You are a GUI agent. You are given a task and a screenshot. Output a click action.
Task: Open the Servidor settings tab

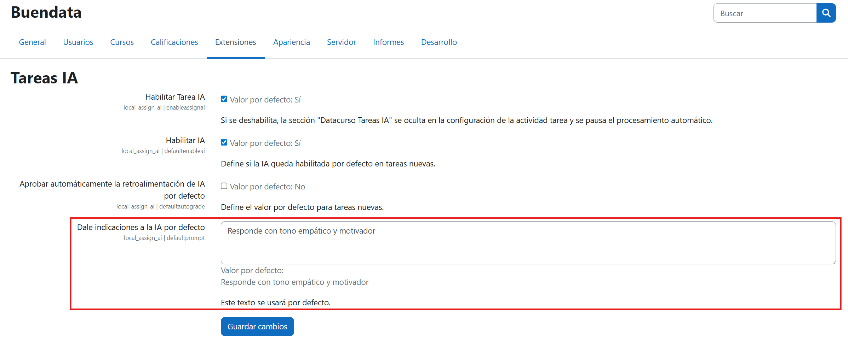click(341, 42)
